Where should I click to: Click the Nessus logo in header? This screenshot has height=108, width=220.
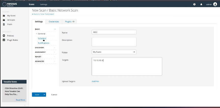10,4
